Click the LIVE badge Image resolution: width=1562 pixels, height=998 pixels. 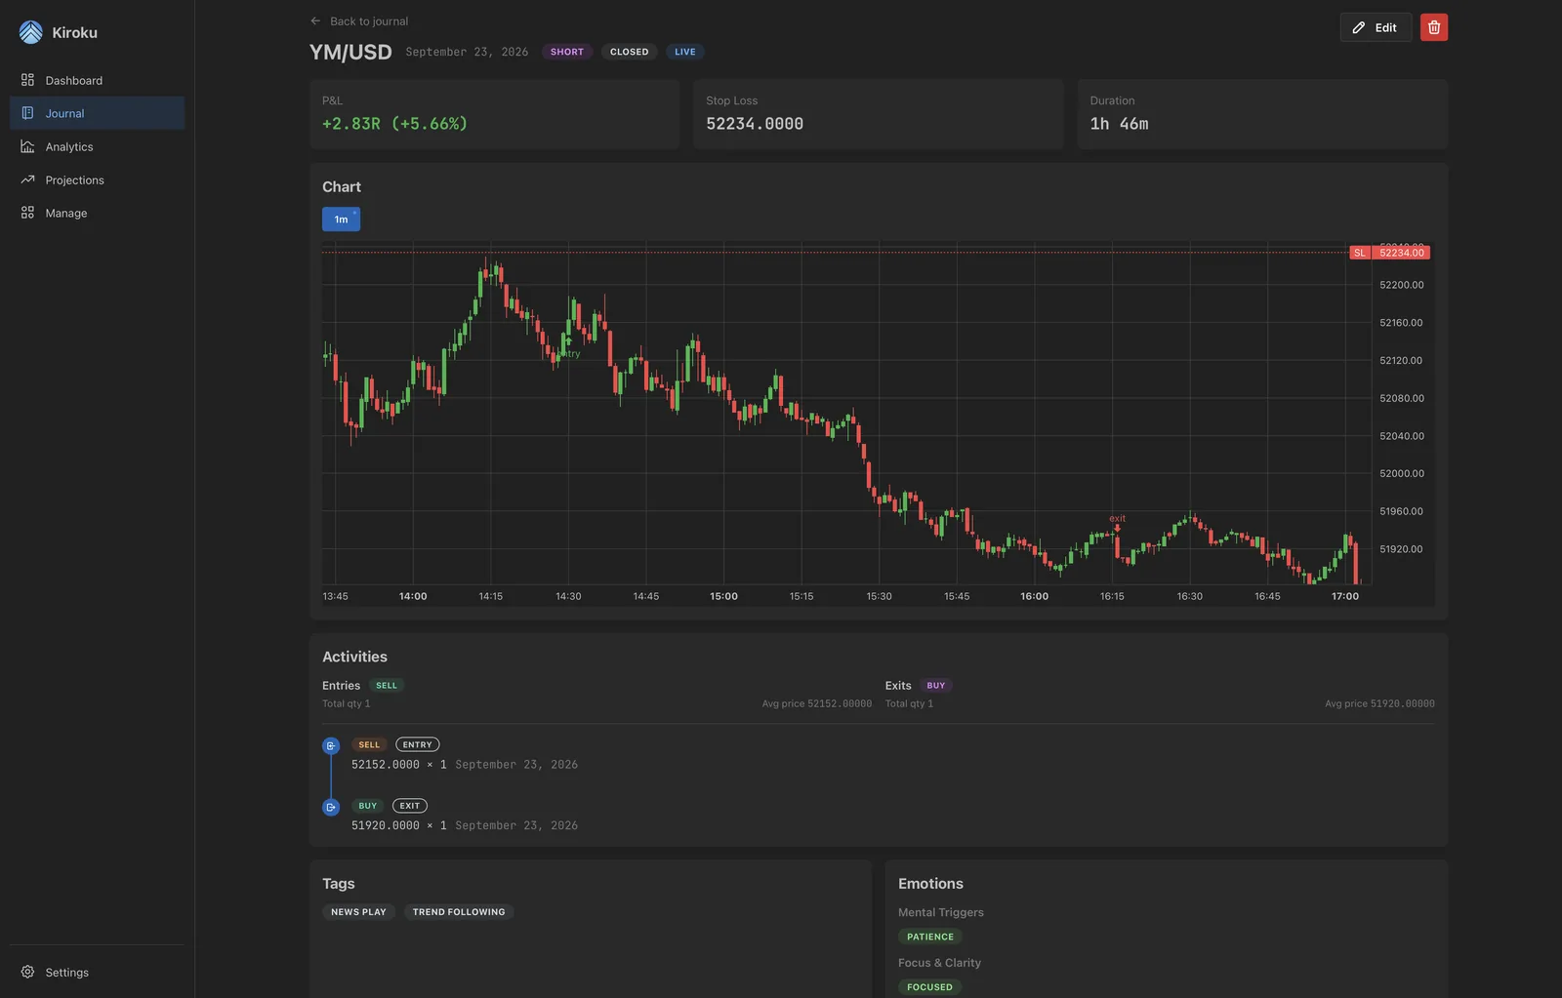685,52
